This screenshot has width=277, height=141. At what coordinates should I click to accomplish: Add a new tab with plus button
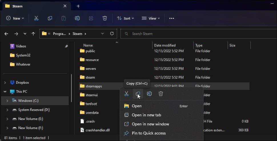pos(78,6)
